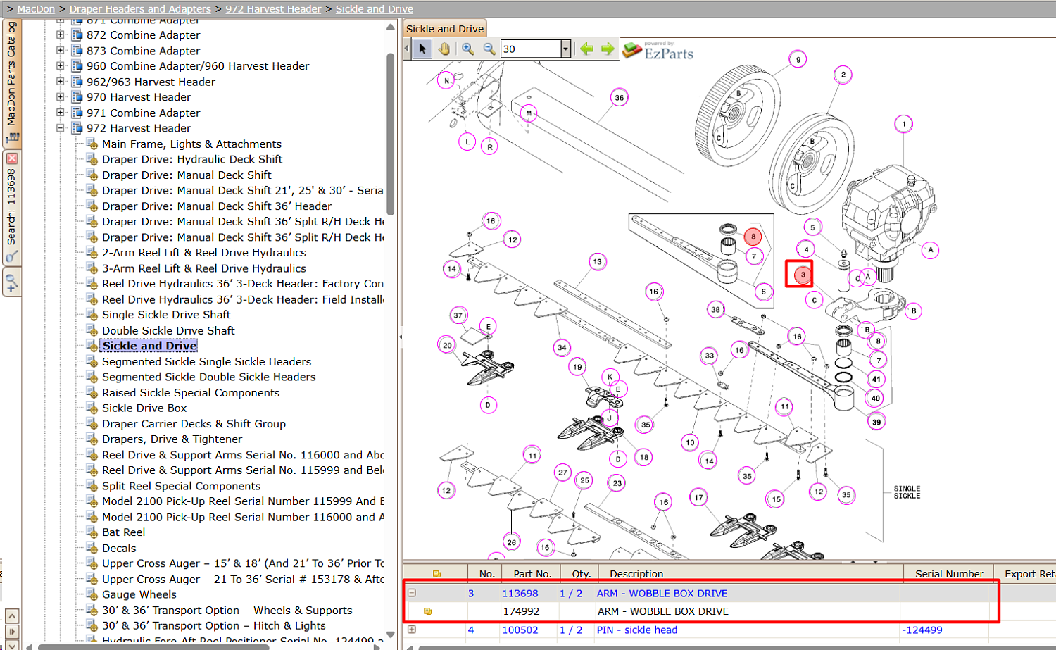
Task: Open part number 100502 link
Action: tap(520, 630)
